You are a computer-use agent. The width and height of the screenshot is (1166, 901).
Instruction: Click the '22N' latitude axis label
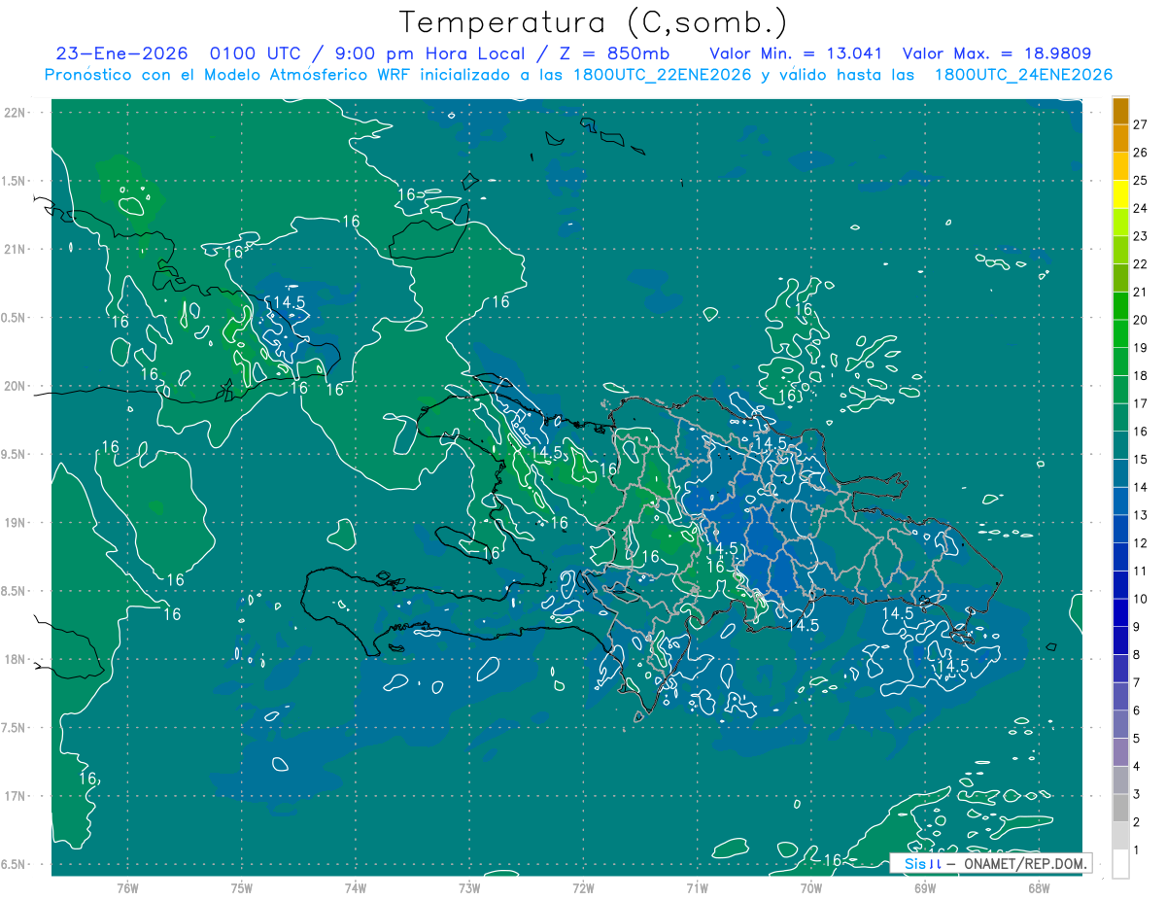(16, 113)
